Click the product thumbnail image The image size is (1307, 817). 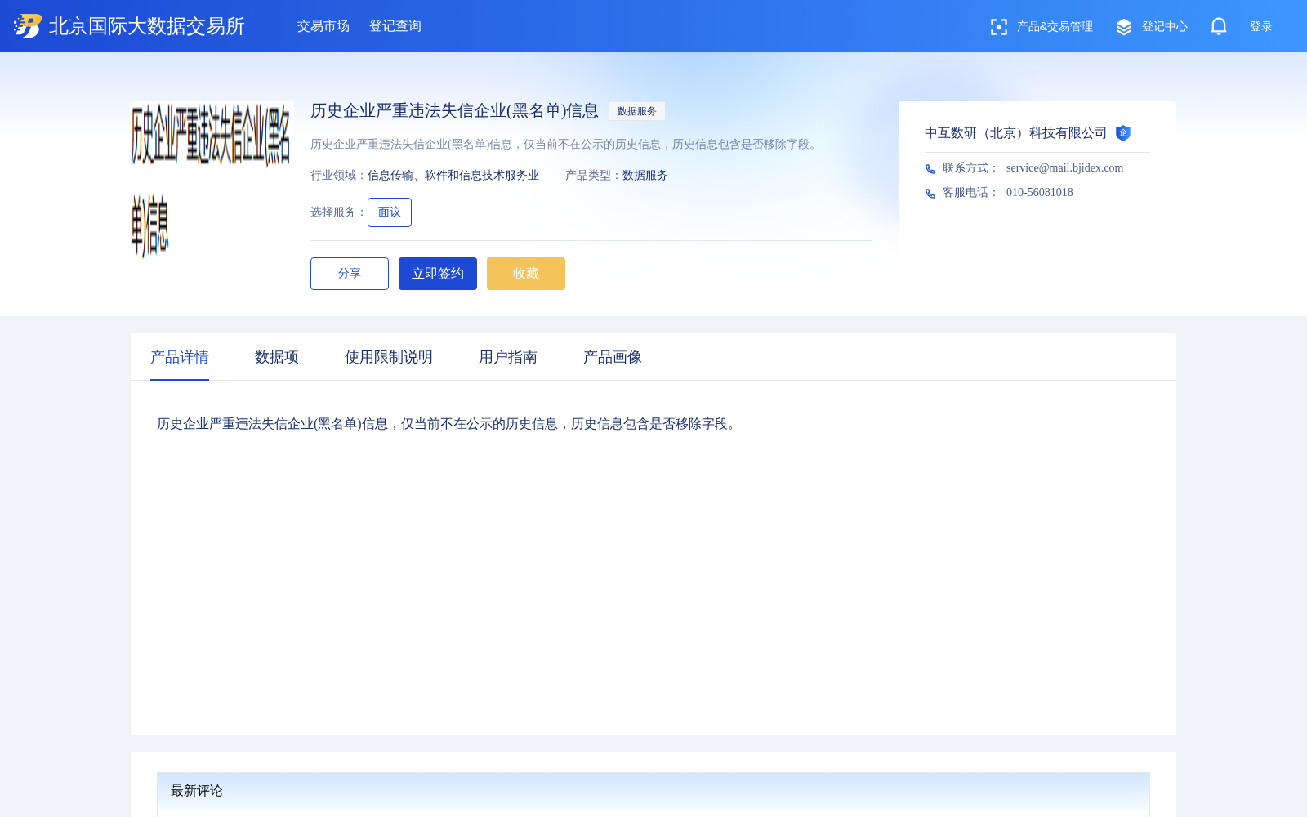212,183
